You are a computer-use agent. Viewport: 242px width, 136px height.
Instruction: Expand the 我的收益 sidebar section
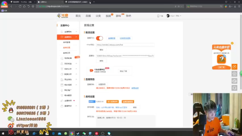[x=76, y=63]
